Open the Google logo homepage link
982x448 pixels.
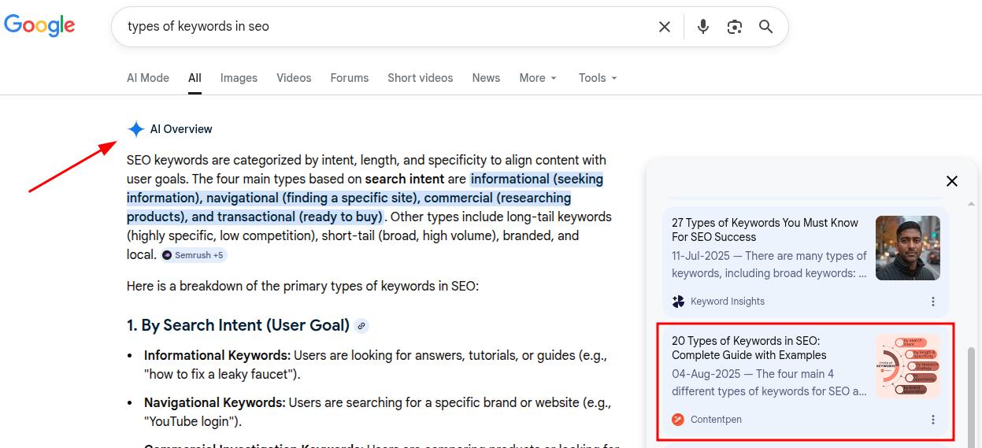click(39, 25)
